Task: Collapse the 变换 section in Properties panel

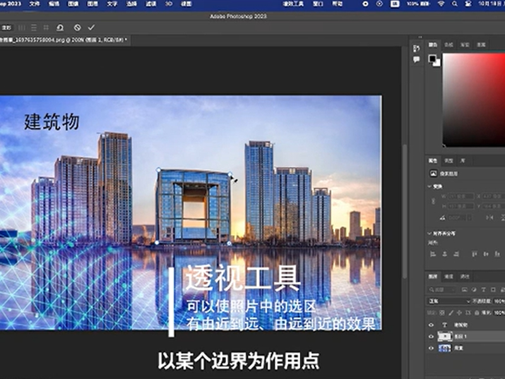Action: point(429,187)
